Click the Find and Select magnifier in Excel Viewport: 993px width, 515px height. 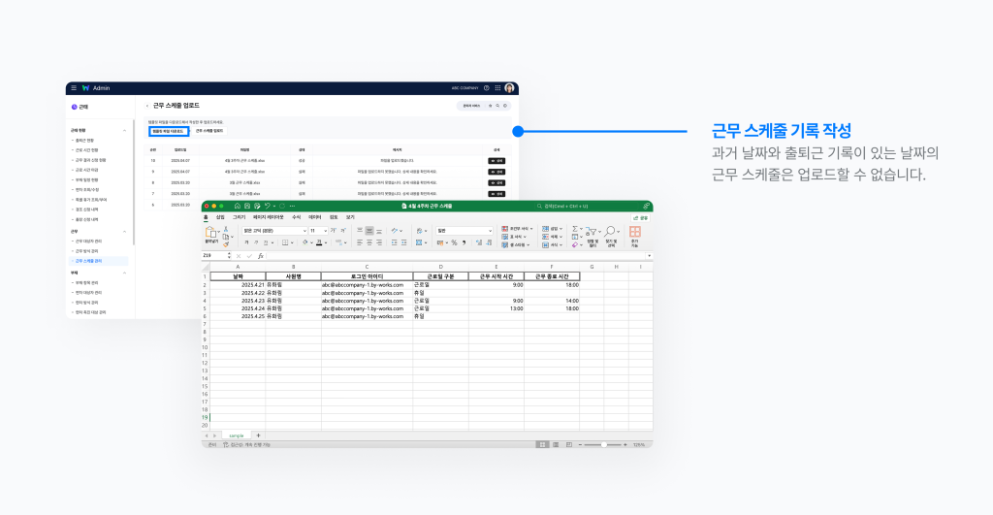pos(610,232)
